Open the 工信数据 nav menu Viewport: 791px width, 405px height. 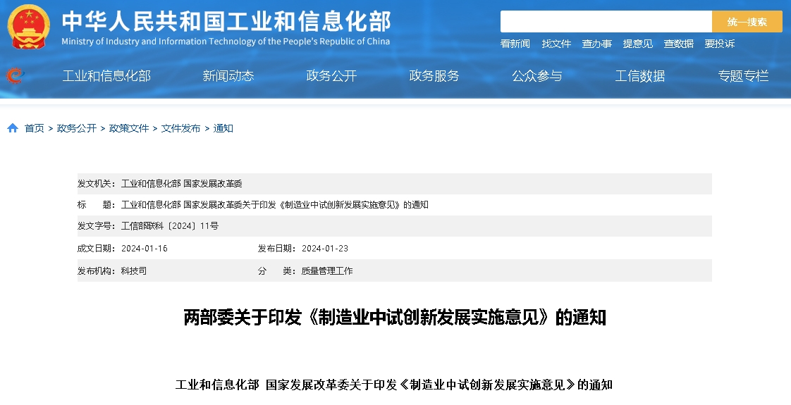coord(640,76)
